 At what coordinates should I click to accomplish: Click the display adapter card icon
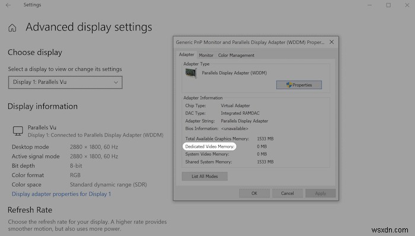(x=191, y=73)
